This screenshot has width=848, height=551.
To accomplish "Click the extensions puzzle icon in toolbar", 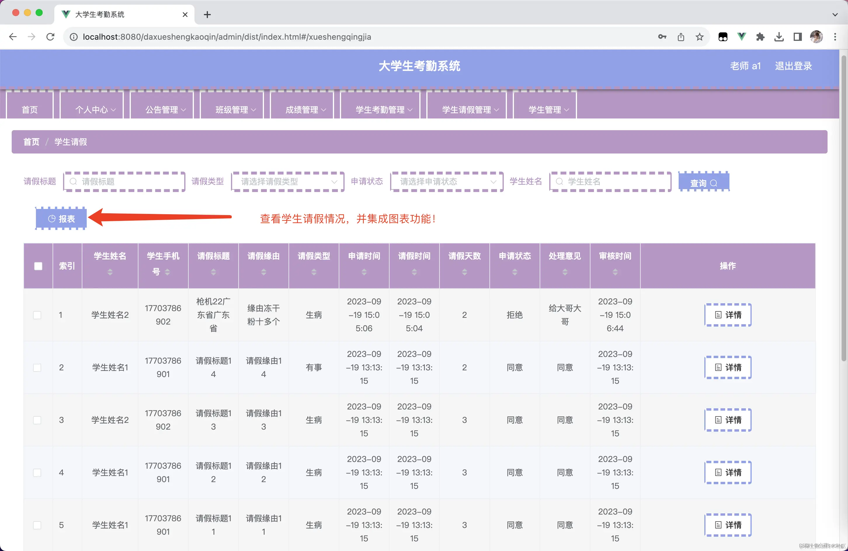I will (760, 37).
